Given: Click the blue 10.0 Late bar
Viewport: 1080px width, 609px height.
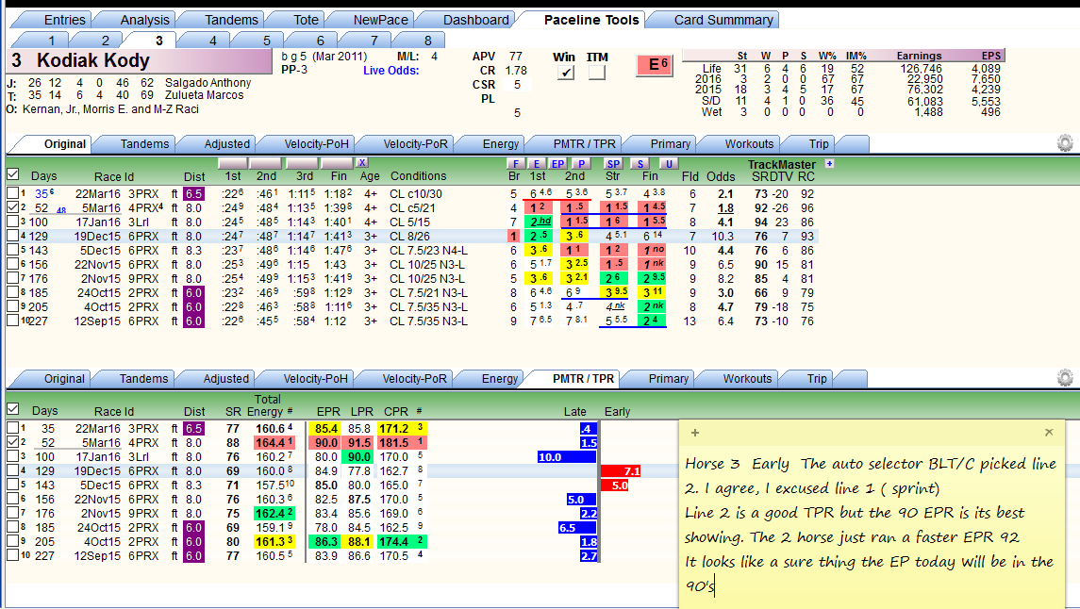Looking at the screenshot, I should click(x=567, y=457).
